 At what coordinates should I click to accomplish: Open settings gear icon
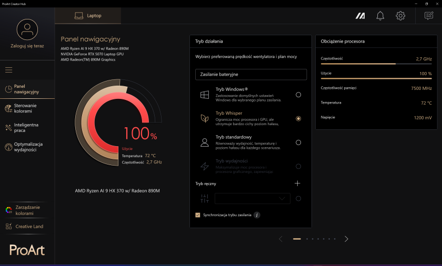pyautogui.click(x=400, y=16)
